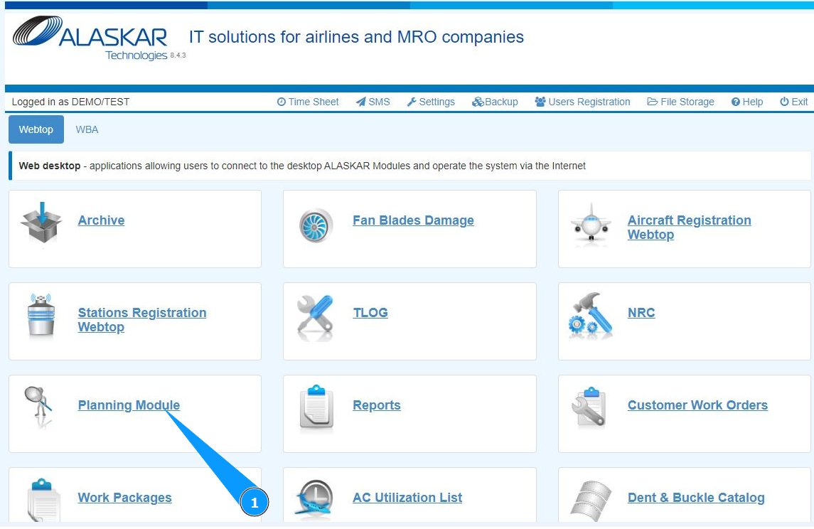The image size is (814, 529).
Task: Select the Webtop tab
Action: [36, 129]
